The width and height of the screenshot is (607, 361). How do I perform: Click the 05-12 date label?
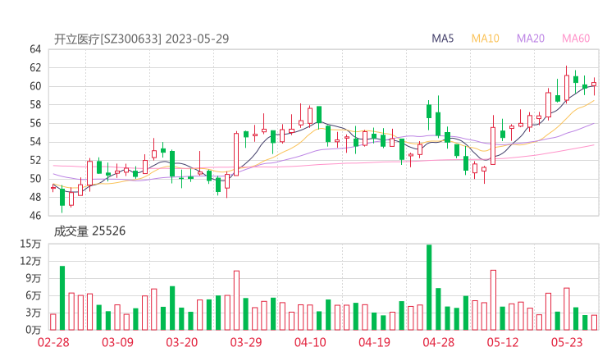point(503,342)
